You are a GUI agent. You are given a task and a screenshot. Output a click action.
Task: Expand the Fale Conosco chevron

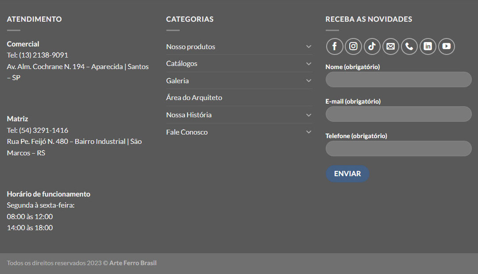coord(308,132)
